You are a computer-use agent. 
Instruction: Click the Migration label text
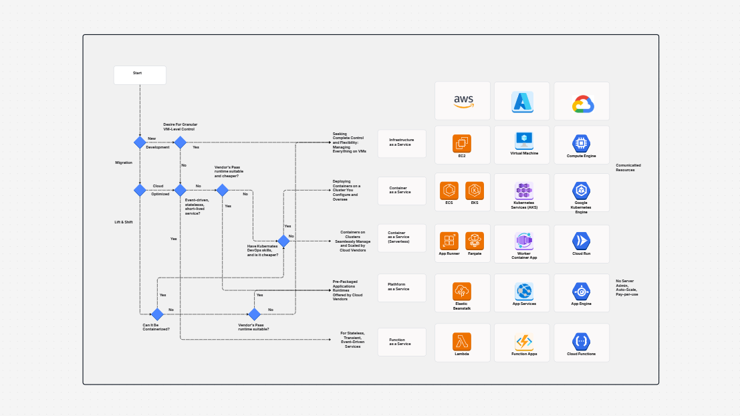(124, 163)
